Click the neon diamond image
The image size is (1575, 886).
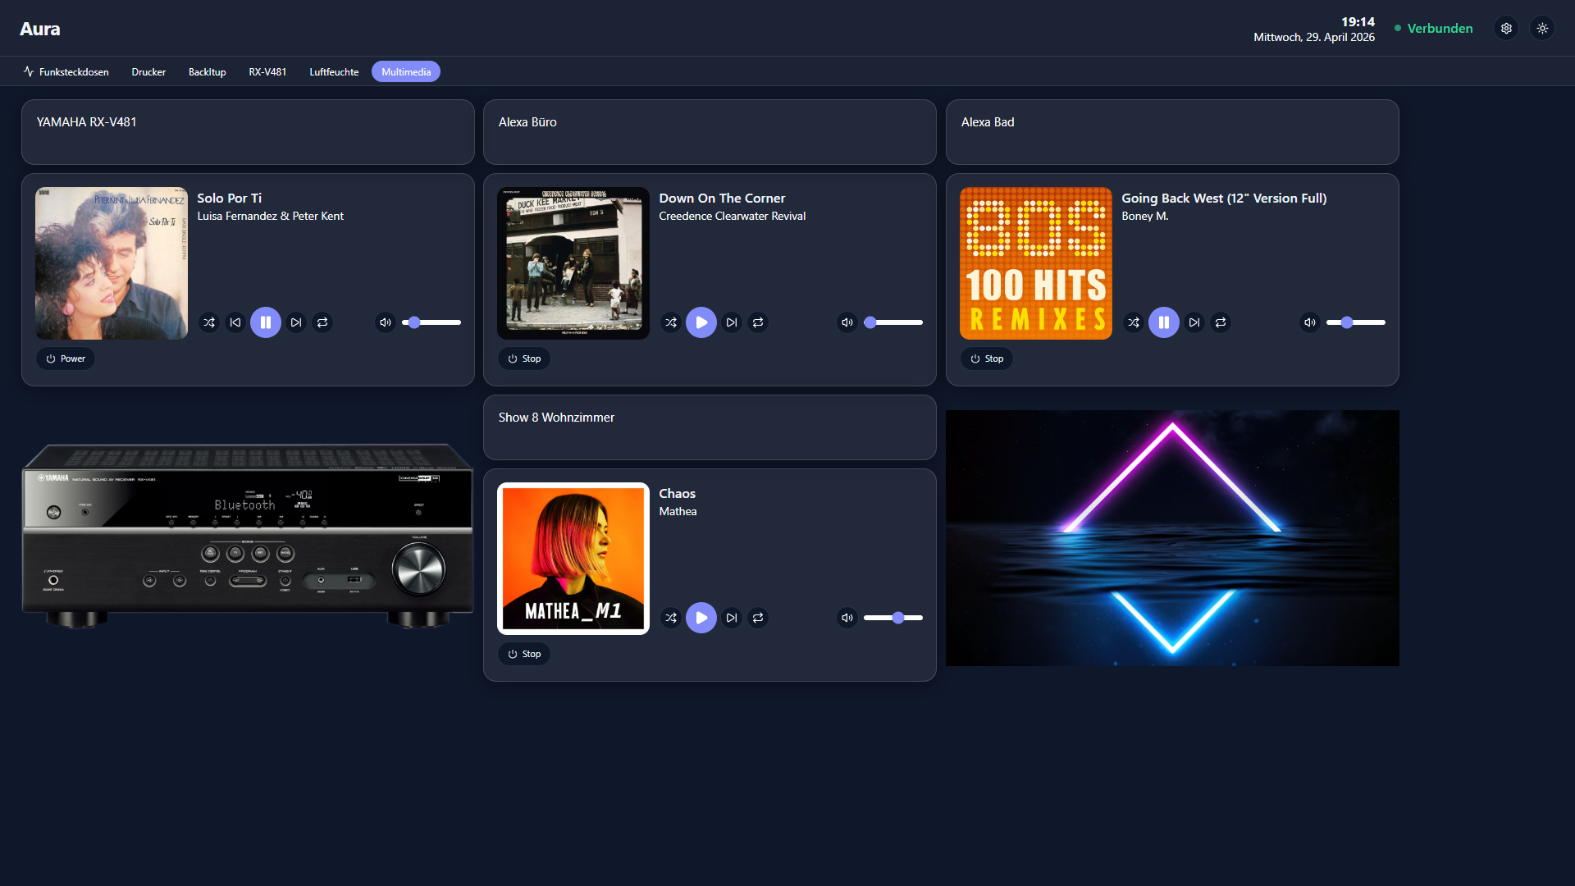1172,538
